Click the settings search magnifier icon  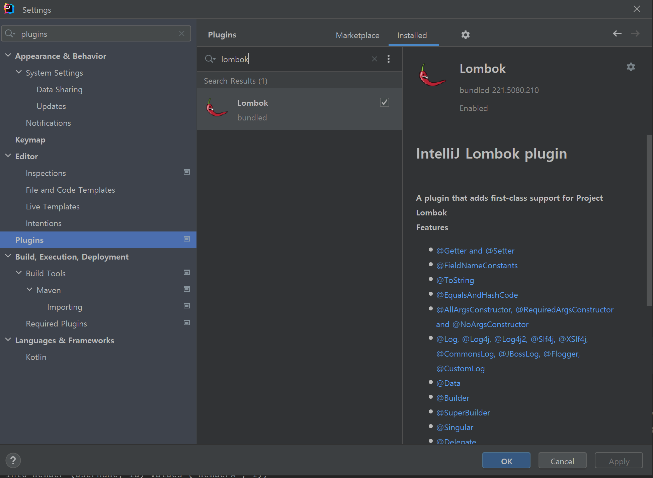(x=10, y=33)
